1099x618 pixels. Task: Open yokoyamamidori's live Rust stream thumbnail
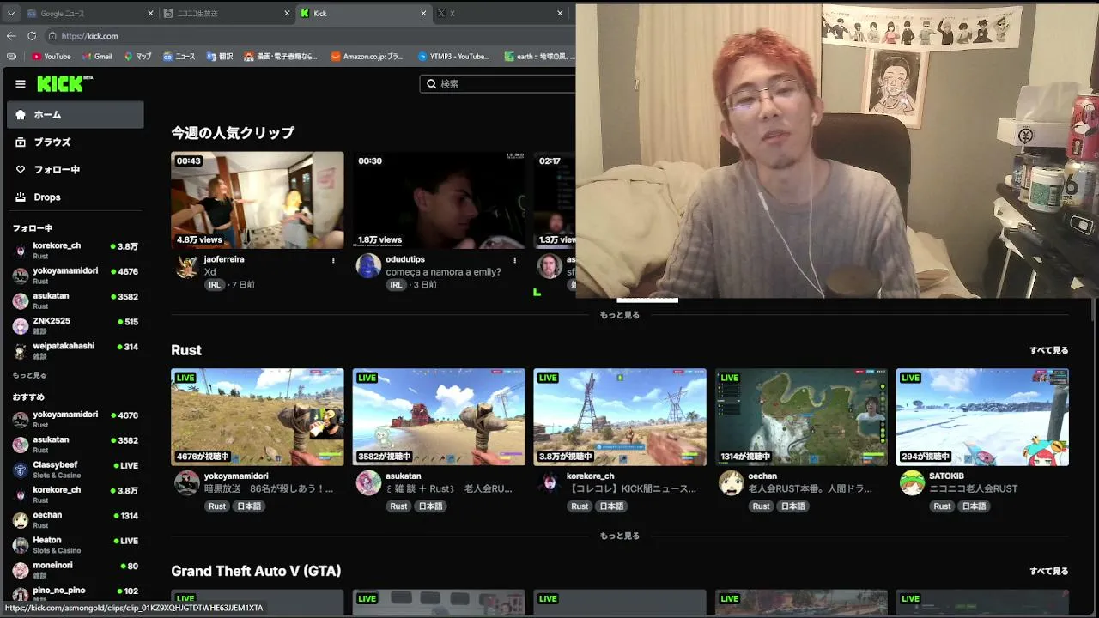(258, 417)
